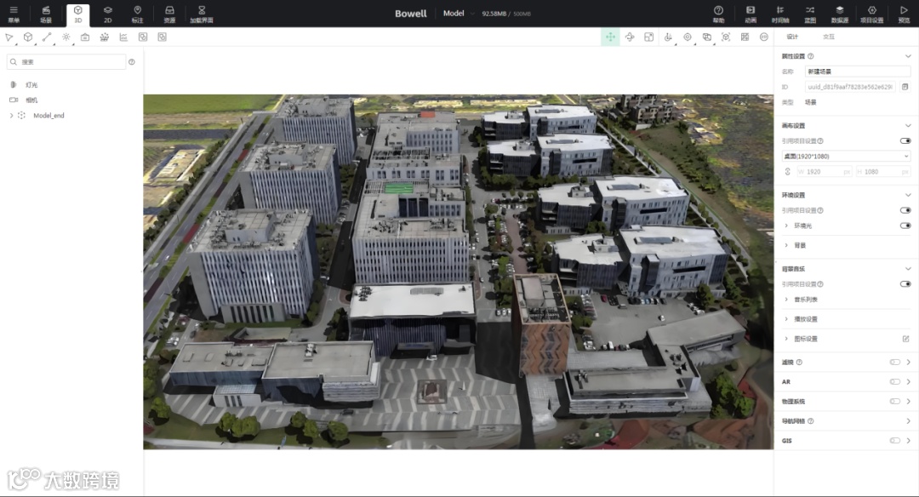
Task: Click the particle effects tool icon
Action: pyautogui.click(x=105, y=37)
